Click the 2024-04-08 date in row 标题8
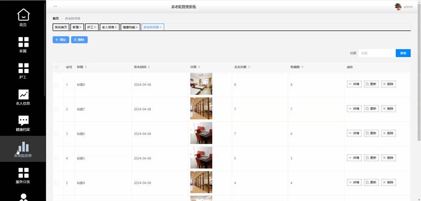Screen dimensions: 421x201 (x=142, y=85)
